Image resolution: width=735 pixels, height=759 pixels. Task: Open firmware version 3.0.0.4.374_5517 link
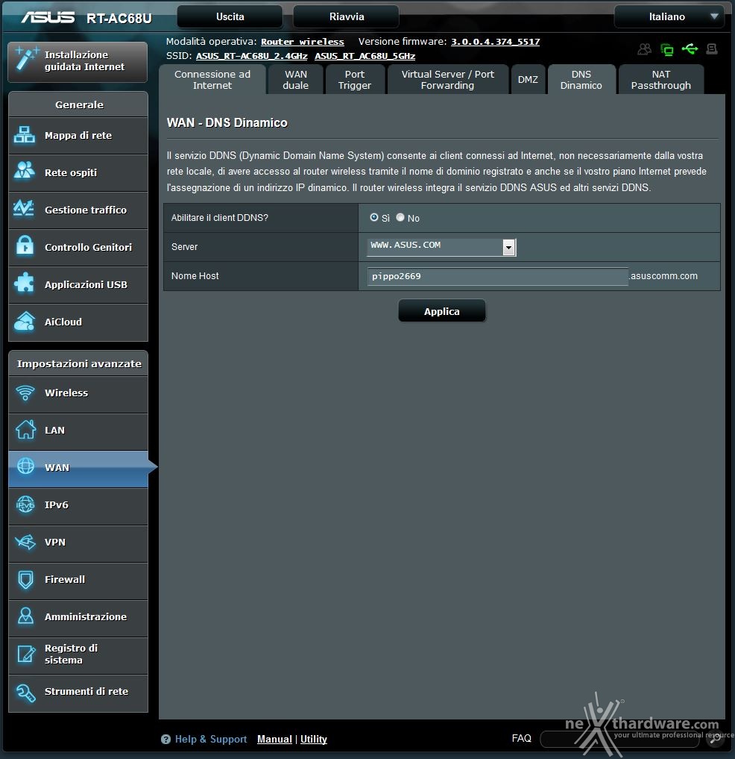(x=495, y=42)
